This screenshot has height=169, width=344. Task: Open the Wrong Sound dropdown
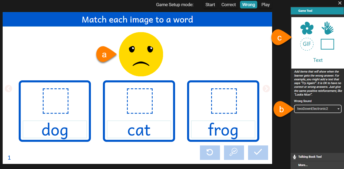pyautogui.click(x=318, y=109)
